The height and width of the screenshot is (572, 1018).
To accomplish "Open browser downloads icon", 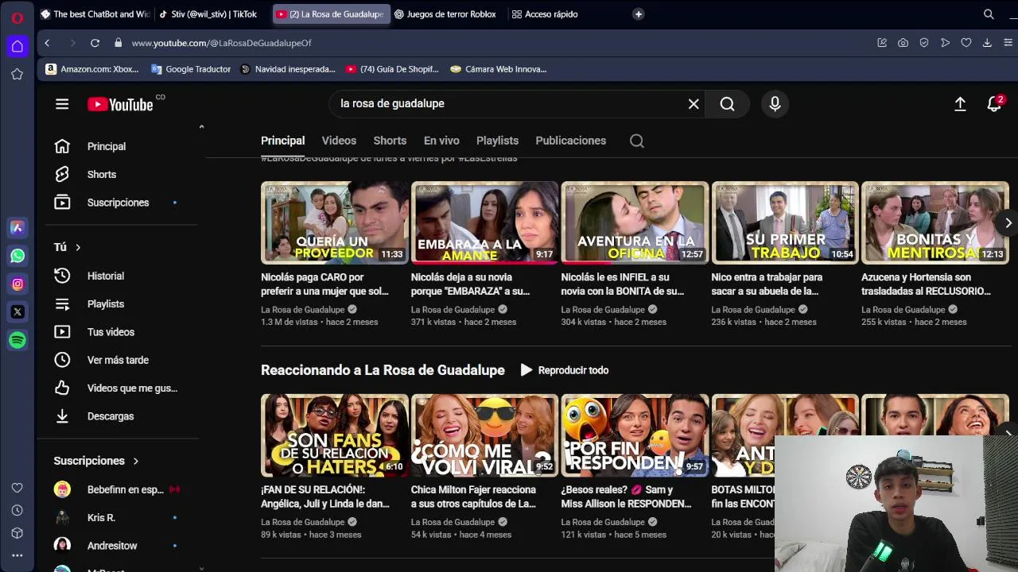I will tap(987, 43).
